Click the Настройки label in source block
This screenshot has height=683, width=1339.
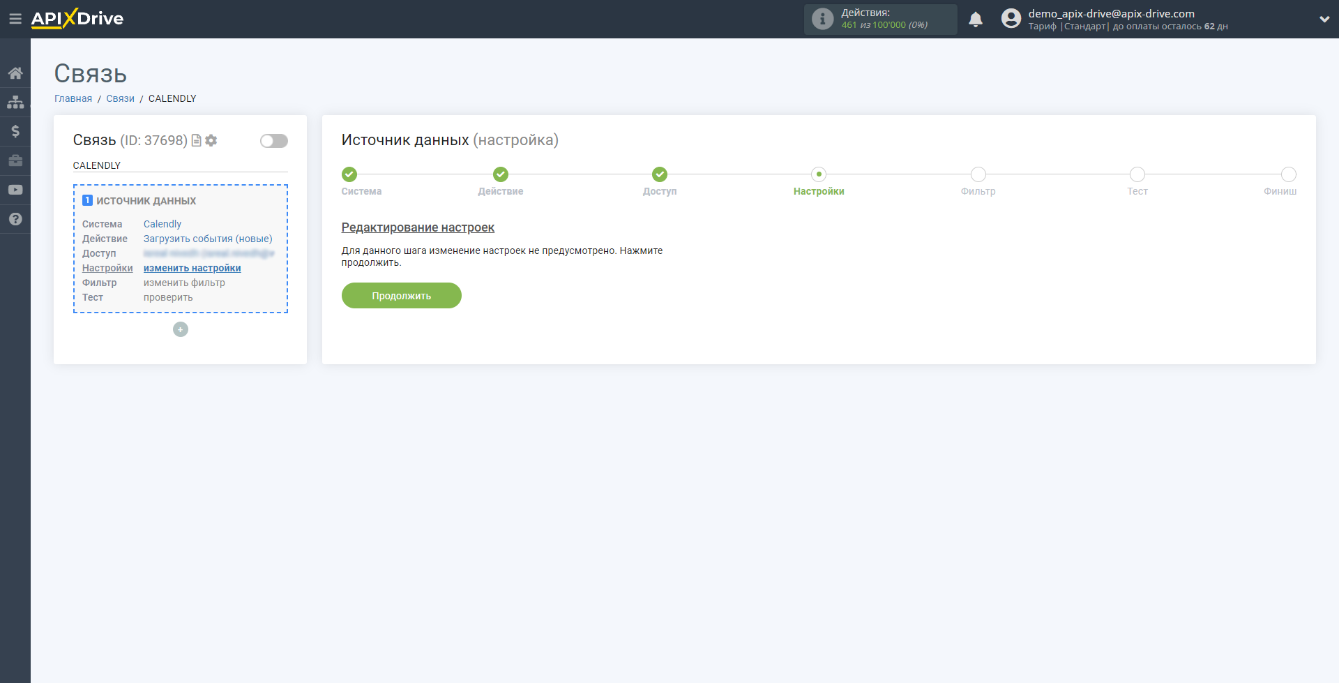click(107, 268)
